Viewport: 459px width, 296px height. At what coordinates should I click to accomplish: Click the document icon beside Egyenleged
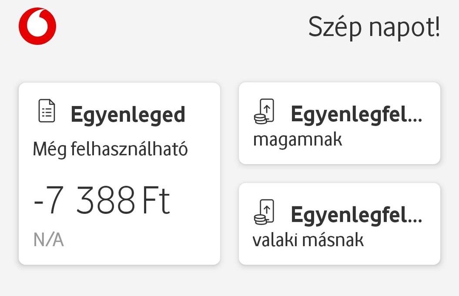click(47, 110)
